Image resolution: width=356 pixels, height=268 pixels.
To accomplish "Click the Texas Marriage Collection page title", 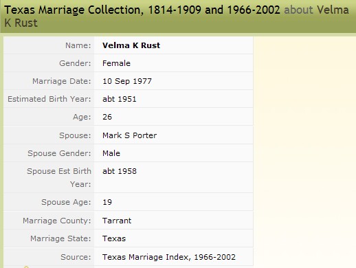I will tap(177, 16).
